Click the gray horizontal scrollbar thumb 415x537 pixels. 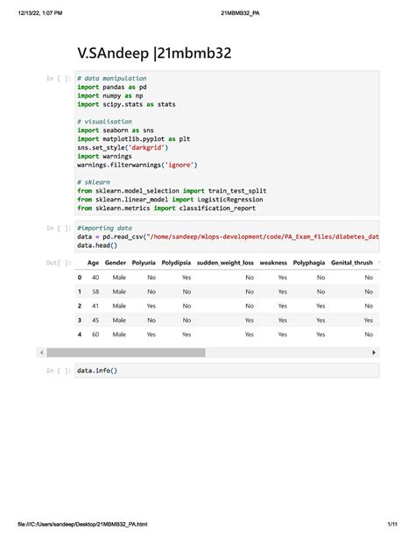(x=126, y=352)
